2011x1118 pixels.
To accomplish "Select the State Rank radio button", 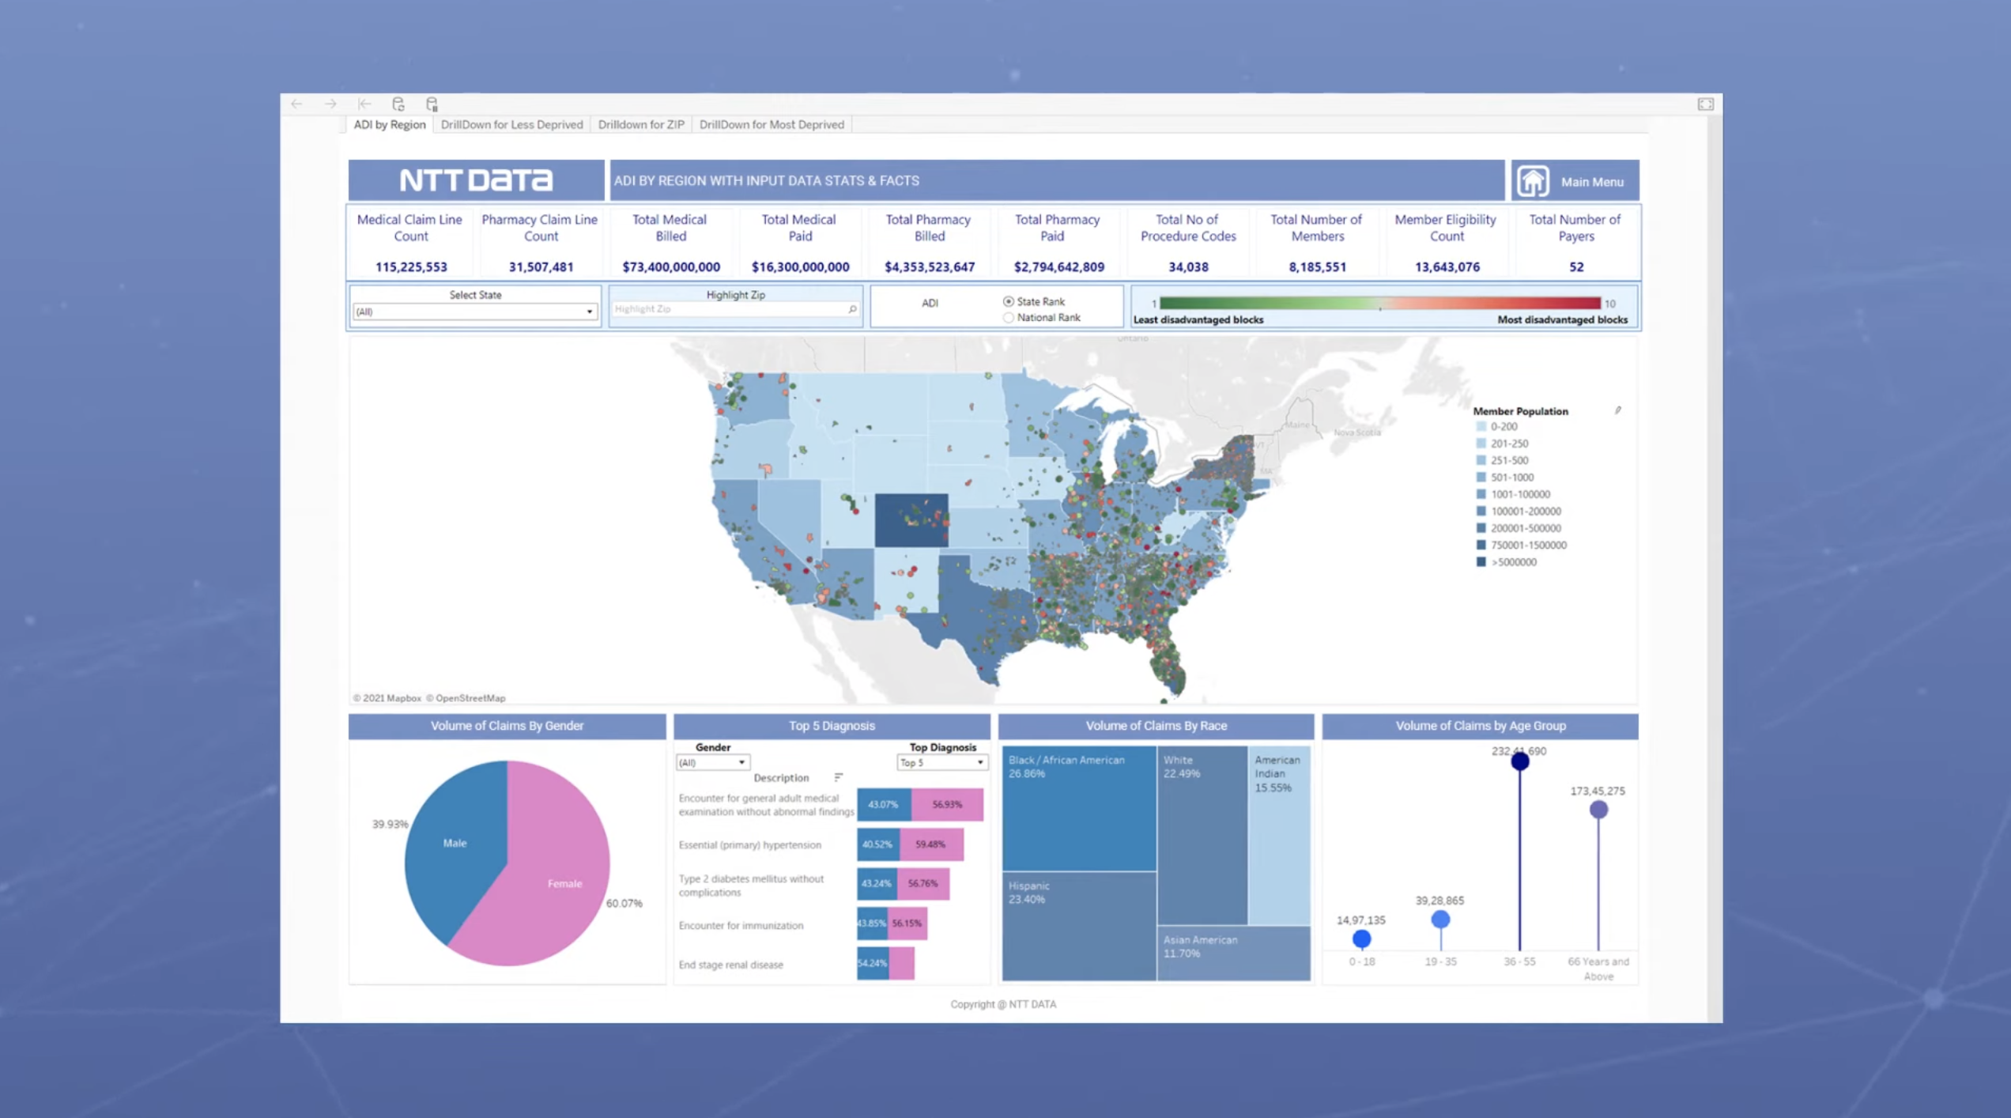I will coord(1008,301).
